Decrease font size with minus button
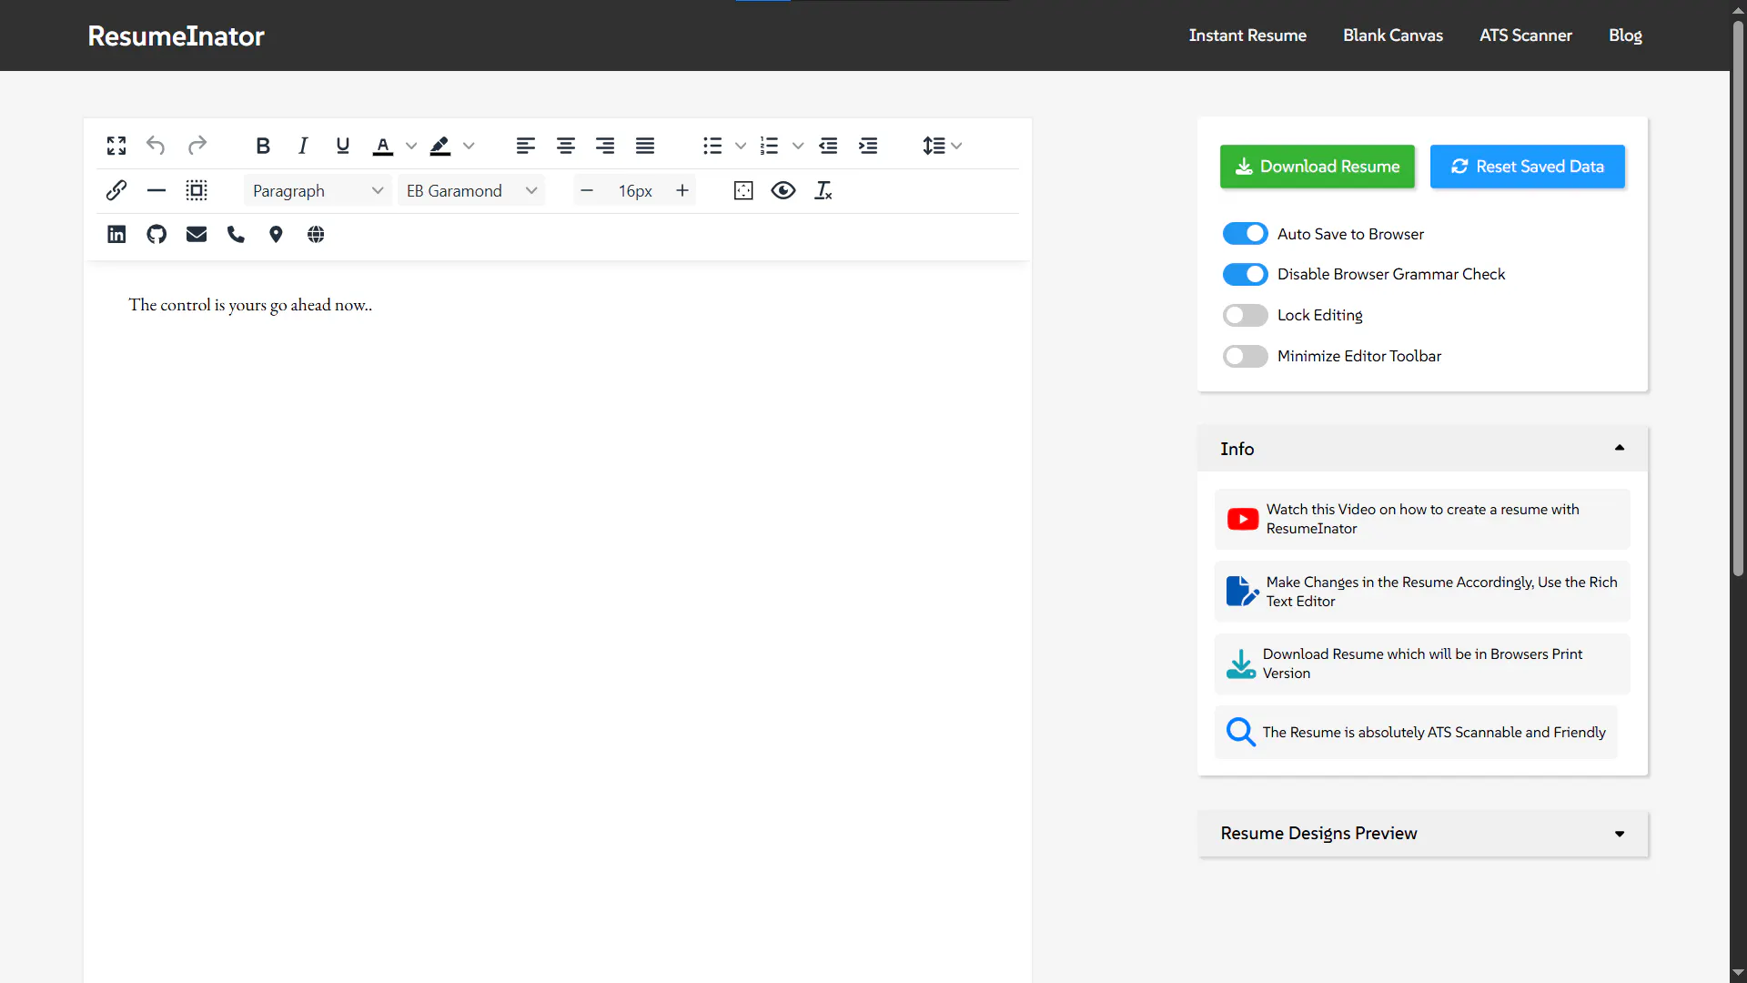The height and width of the screenshot is (983, 1747). (x=587, y=190)
